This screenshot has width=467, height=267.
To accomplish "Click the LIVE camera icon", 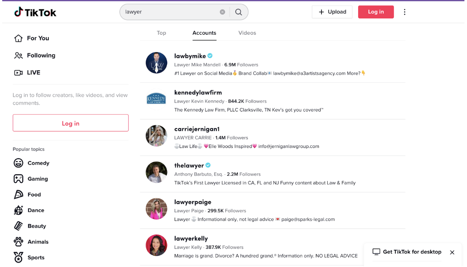I will (x=18, y=73).
